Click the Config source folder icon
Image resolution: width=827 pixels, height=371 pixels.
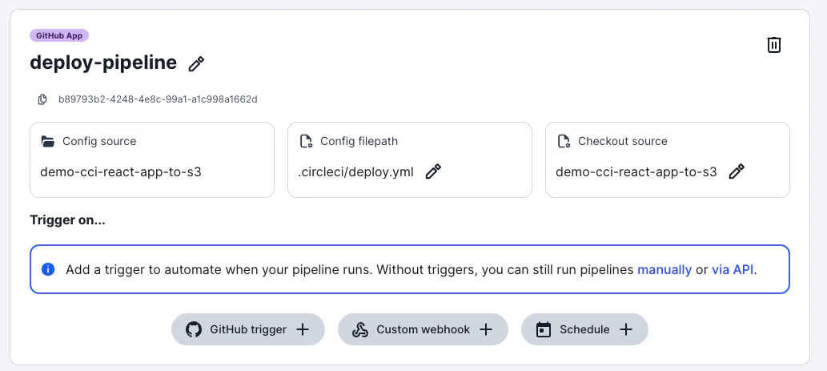47,142
